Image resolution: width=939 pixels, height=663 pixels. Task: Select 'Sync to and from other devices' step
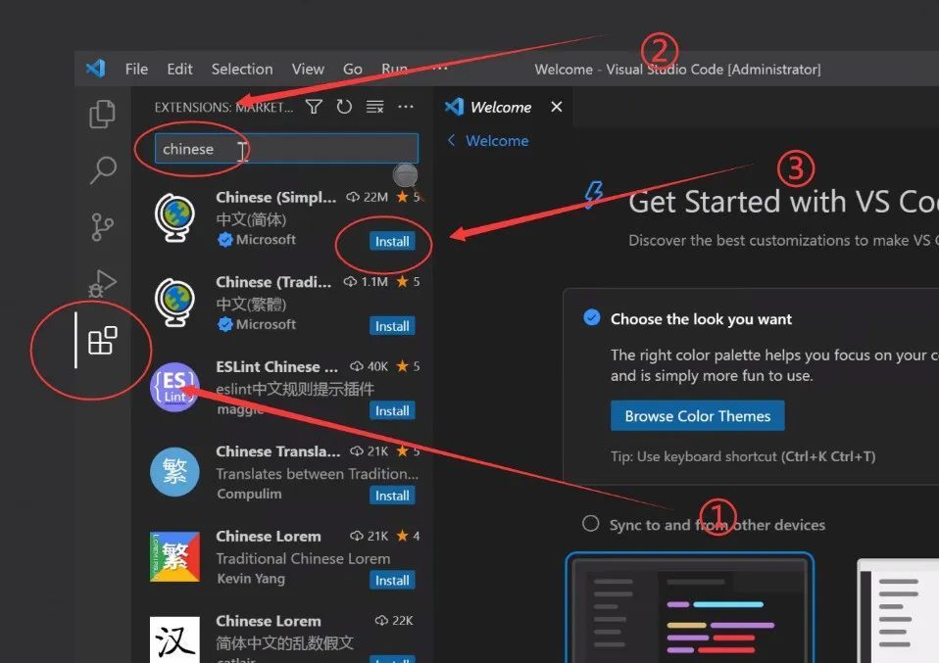[717, 525]
